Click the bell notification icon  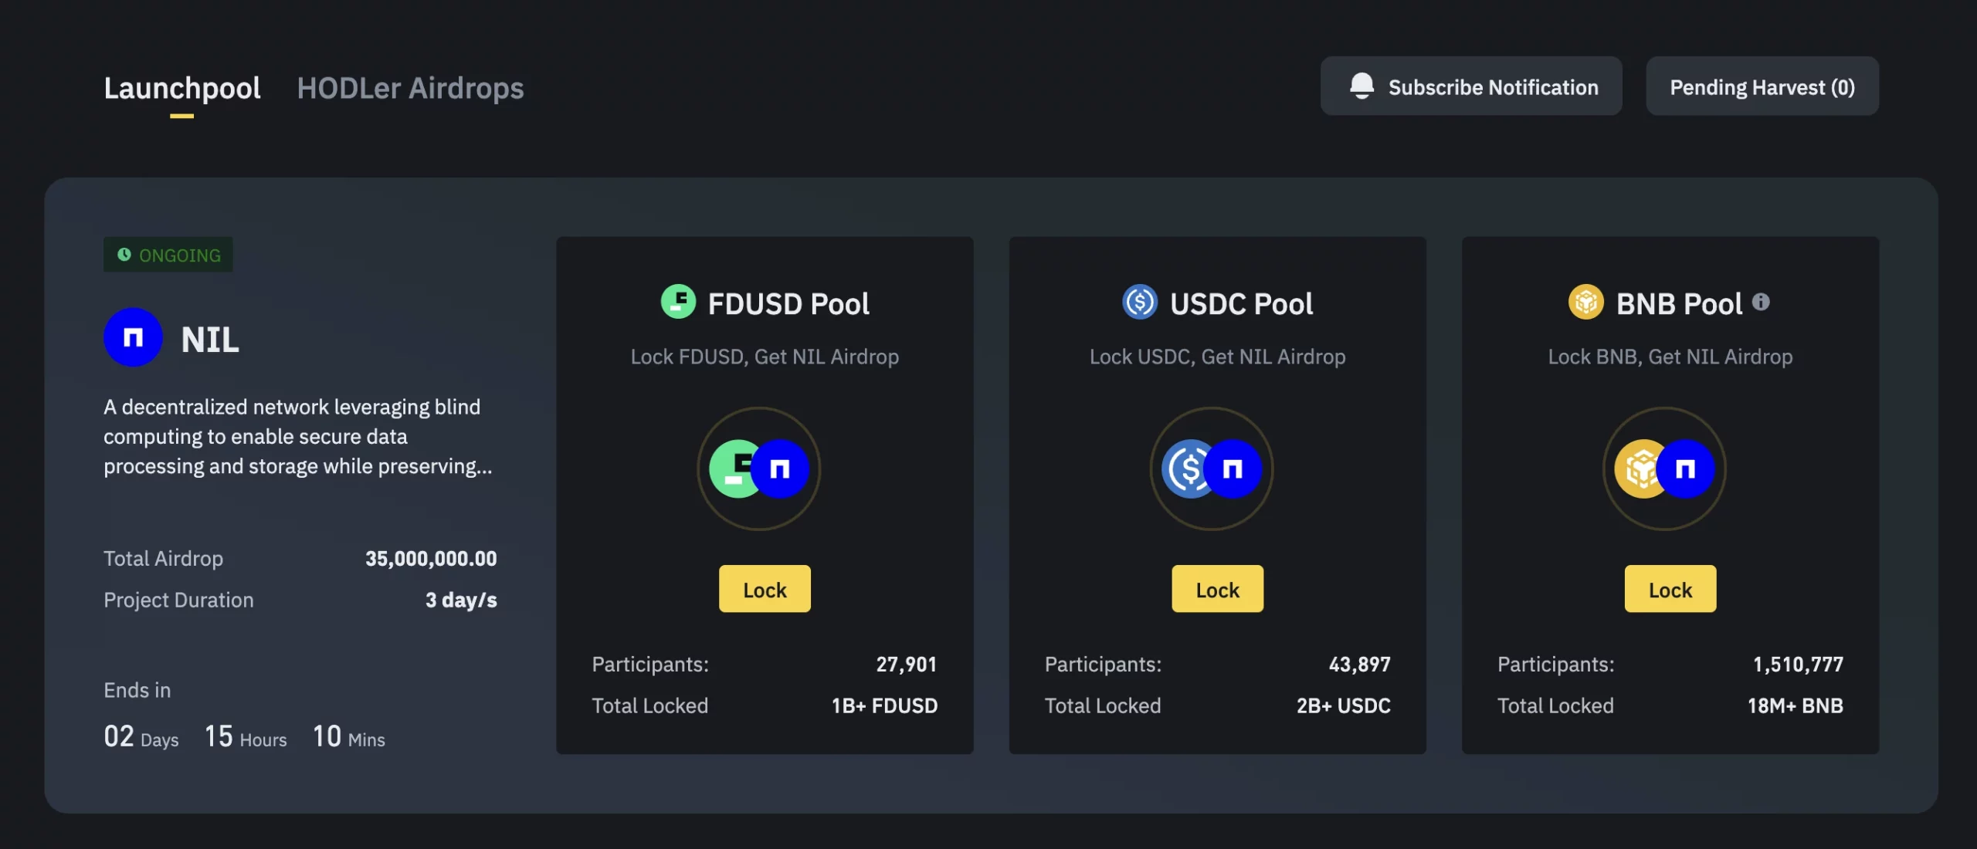click(x=1362, y=86)
